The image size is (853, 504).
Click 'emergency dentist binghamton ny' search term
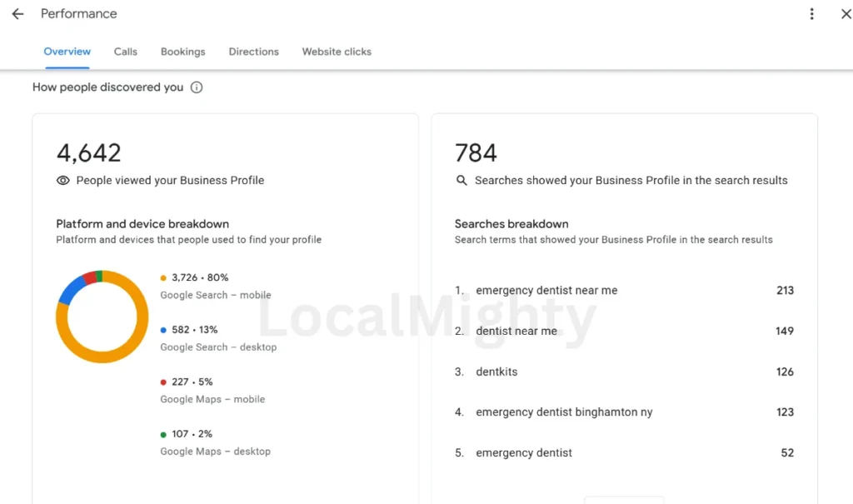[x=564, y=412]
